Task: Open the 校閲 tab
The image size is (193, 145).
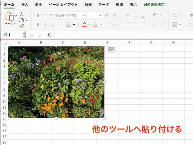Action: tap(119, 5)
